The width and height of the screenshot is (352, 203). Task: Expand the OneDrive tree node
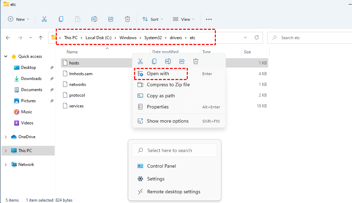pos(6,137)
